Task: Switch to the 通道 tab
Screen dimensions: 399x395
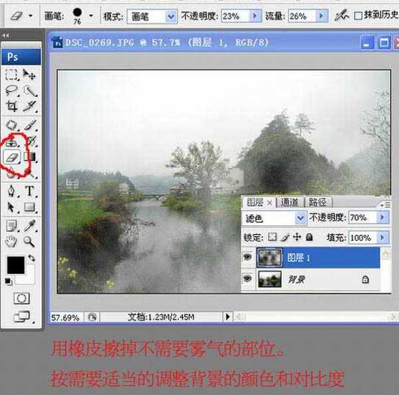Action: 289,203
